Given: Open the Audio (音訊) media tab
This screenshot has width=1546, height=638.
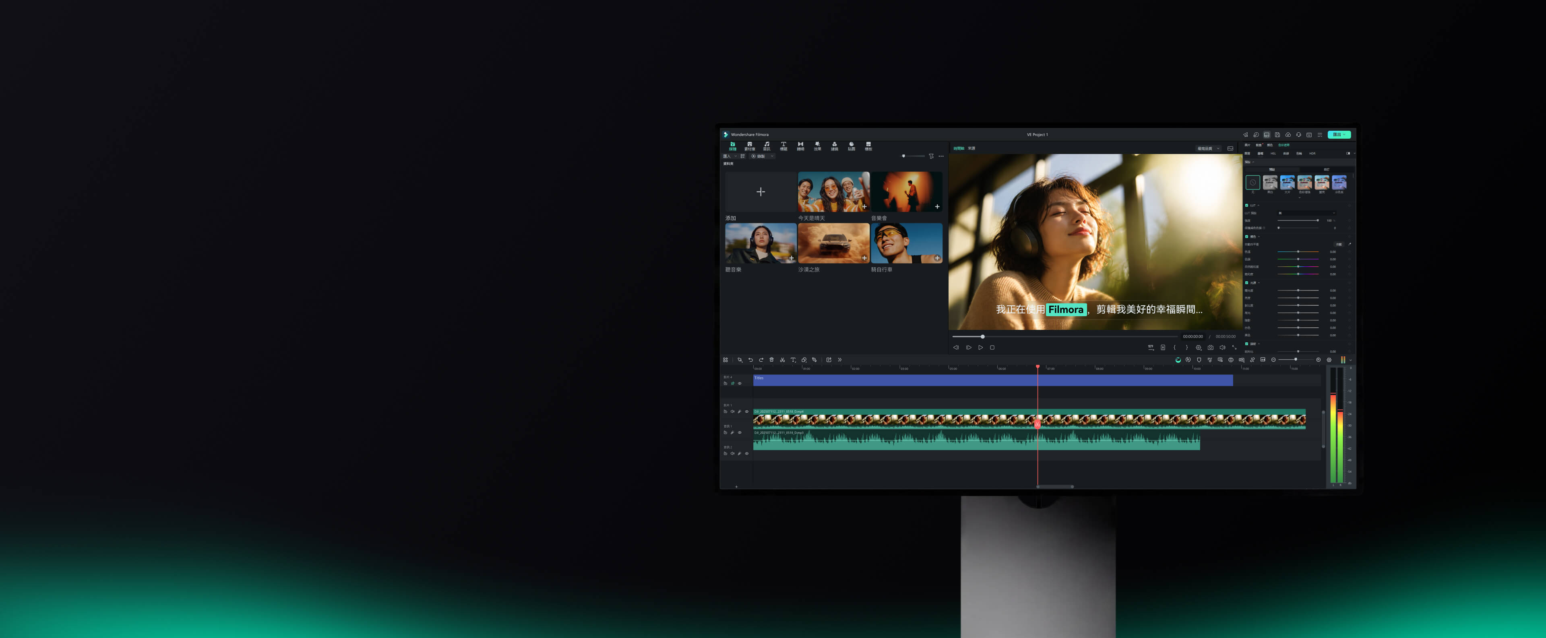Looking at the screenshot, I should pos(767,146).
